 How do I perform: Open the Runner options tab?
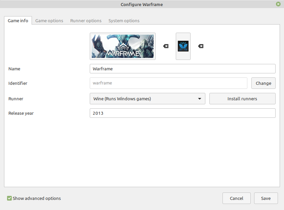86,21
